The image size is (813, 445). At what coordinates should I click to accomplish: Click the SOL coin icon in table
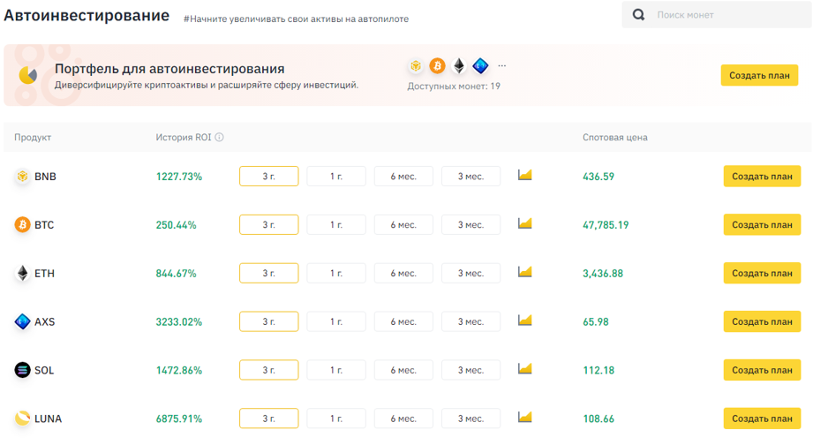(x=22, y=370)
